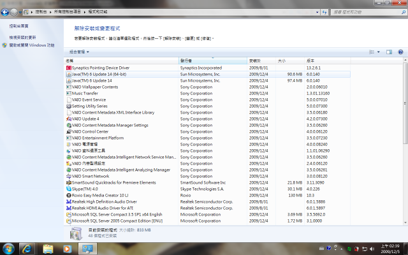Click the Skype(TM) 4.0 icon

point(69,189)
